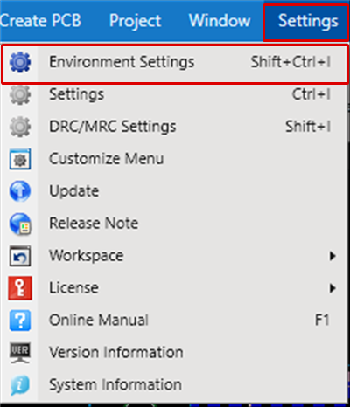Select Environment Settings menu entry
This screenshot has width=350, height=407.
coord(175,64)
